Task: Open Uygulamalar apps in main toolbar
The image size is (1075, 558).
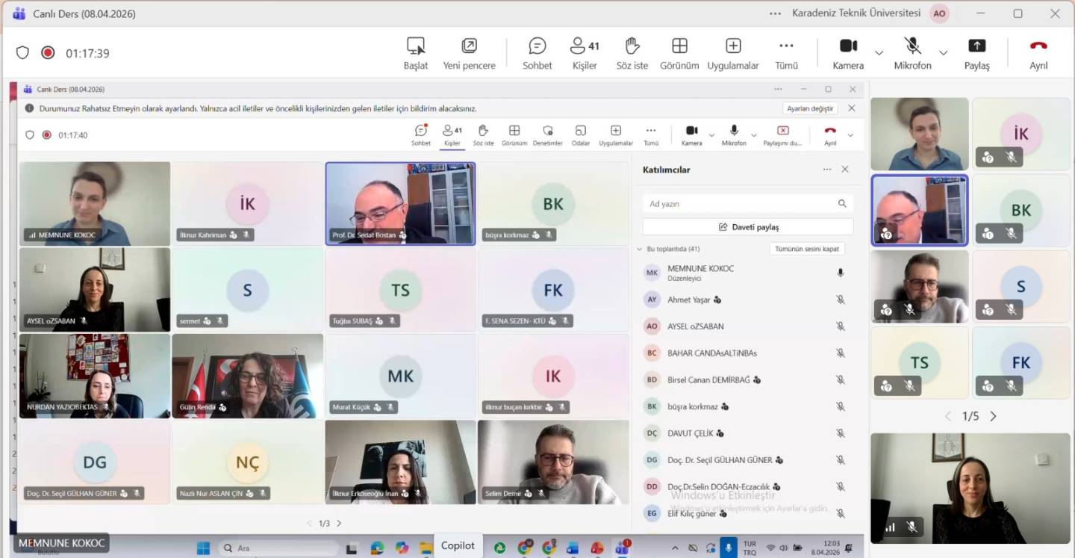Action: [x=733, y=53]
